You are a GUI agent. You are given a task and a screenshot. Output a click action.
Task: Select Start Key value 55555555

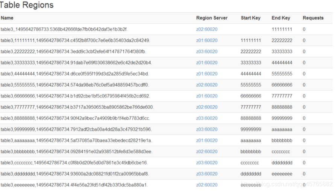coord(251,85)
